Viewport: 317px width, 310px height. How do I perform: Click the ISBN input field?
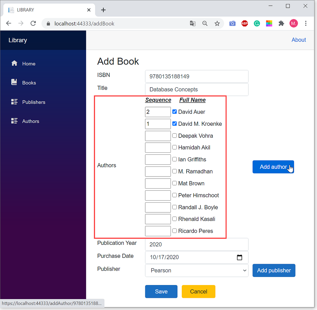point(196,76)
